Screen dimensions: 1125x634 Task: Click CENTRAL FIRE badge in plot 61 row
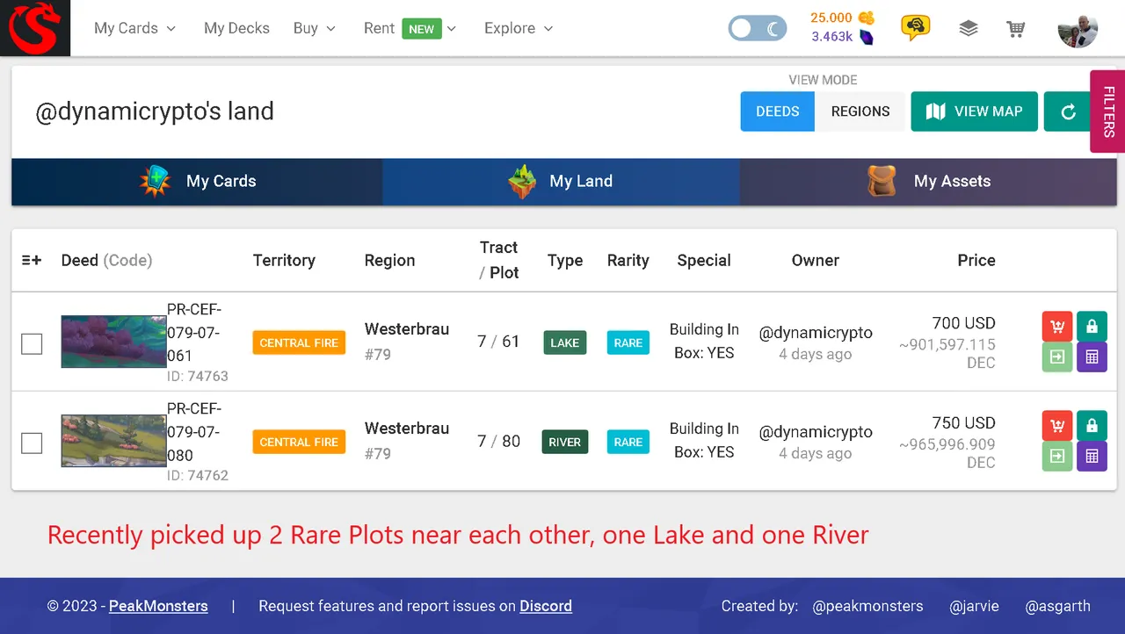click(x=299, y=342)
